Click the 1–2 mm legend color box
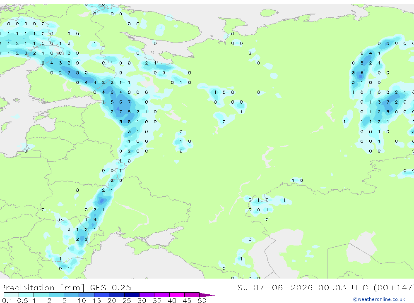This screenshot has width=414, height=303. 41,295
